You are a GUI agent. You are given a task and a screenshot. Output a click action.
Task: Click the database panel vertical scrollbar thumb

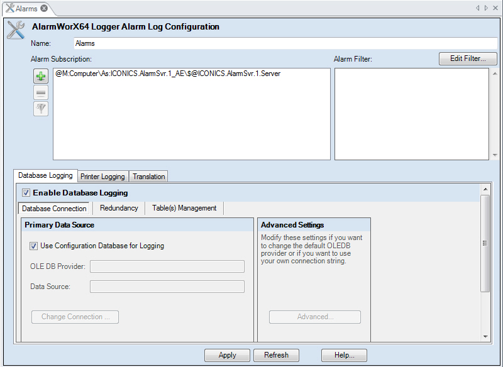point(485,243)
